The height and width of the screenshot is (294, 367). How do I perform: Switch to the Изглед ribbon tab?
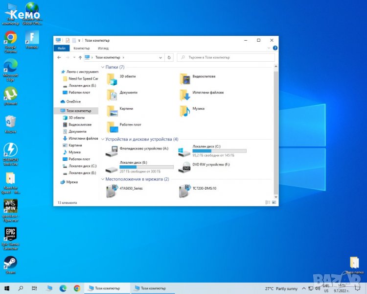pos(103,49)
